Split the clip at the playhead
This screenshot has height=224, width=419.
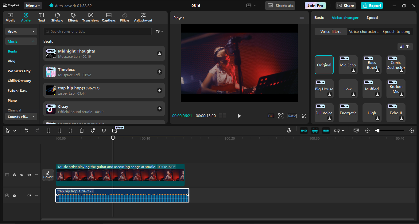[x=48, y=130]
